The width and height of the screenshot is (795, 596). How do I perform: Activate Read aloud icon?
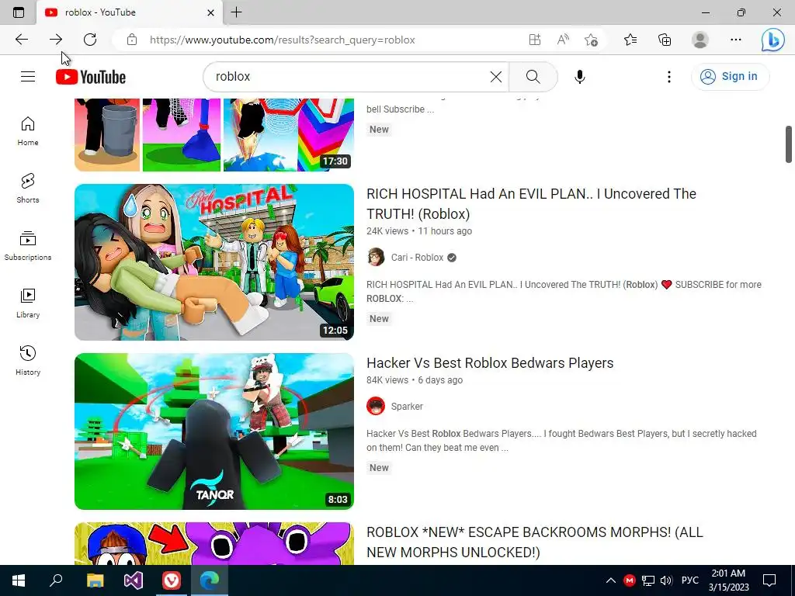coord(563,40)
